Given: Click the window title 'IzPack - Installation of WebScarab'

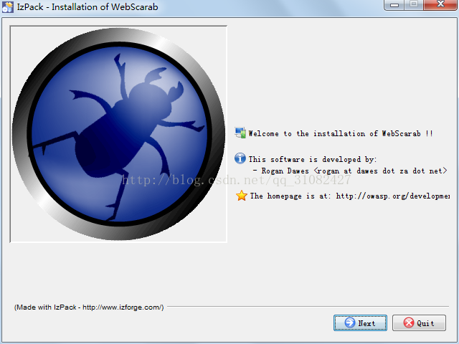Looking at the screenshot, I should click(87, 6).
